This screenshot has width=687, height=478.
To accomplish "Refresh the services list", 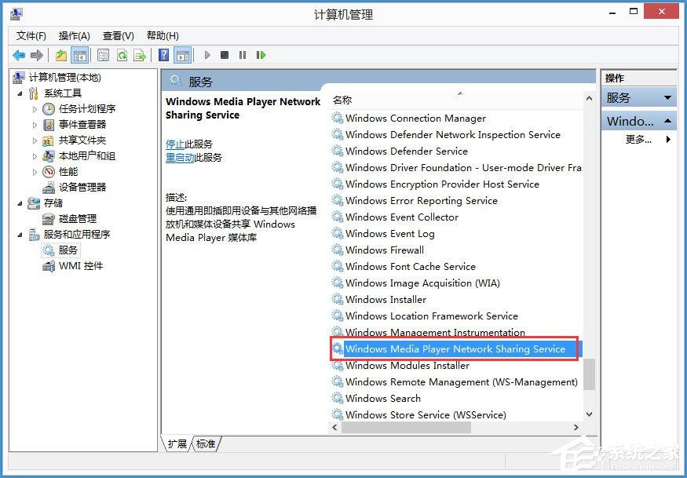I will 122,55.
